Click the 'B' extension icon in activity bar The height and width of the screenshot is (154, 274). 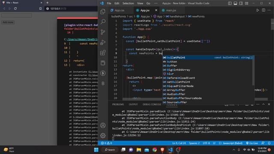[x=103, y=83]
